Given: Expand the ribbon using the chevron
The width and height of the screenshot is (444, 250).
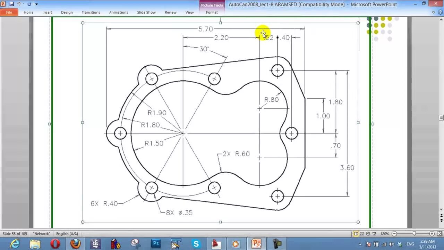Looking at the screenshot, I should click(434, 12).
